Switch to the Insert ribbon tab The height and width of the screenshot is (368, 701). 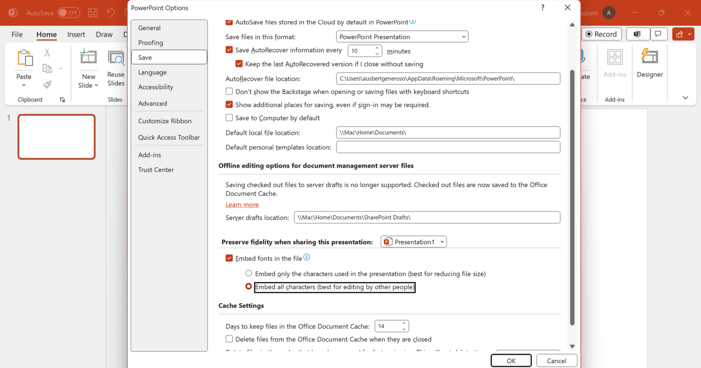[76, 34]
